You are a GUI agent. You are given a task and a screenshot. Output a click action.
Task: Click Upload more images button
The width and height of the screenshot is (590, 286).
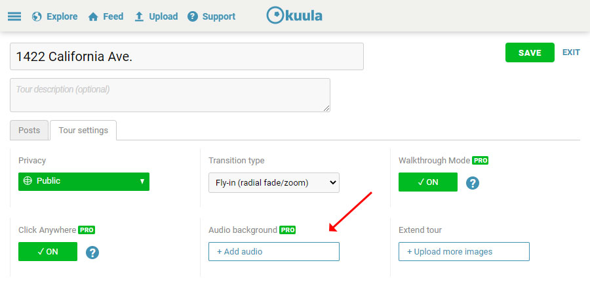coord(464,251)
